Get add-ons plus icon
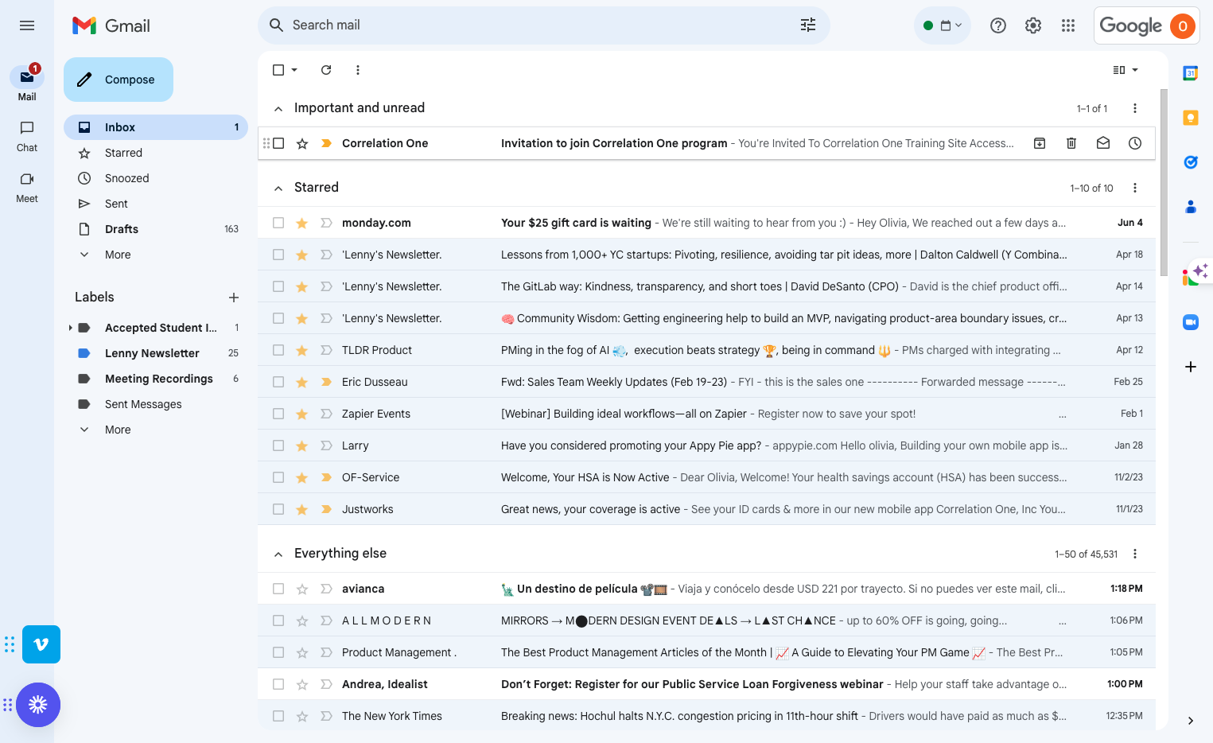This screenshot has height=743, width=1213. tap(1191, 367)
